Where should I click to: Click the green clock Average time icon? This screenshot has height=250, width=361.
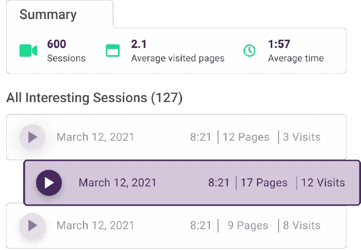coord(249,51)
